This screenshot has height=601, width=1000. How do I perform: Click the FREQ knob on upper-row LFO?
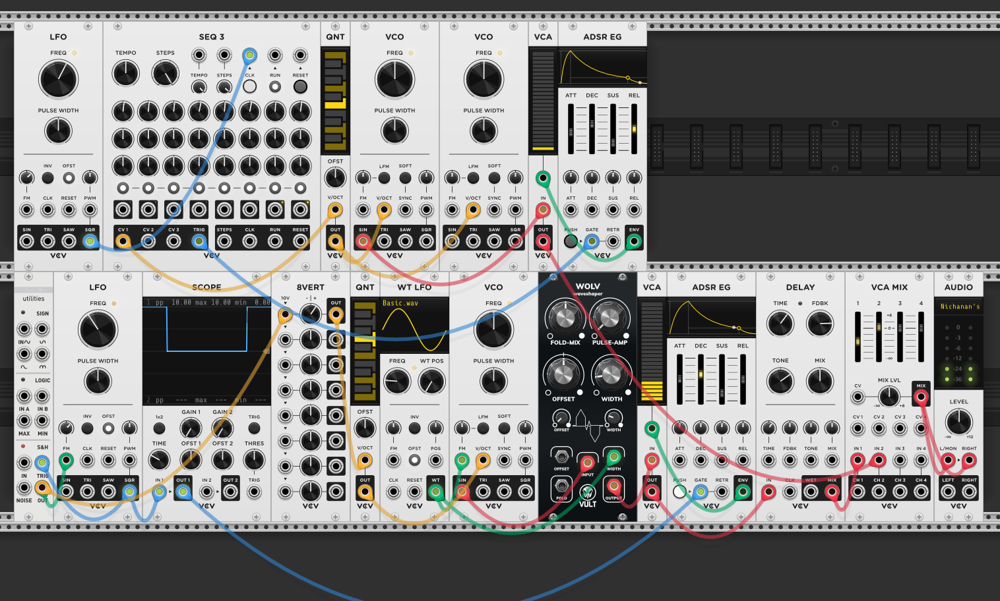pyautogui.click(x=58, y=79)
